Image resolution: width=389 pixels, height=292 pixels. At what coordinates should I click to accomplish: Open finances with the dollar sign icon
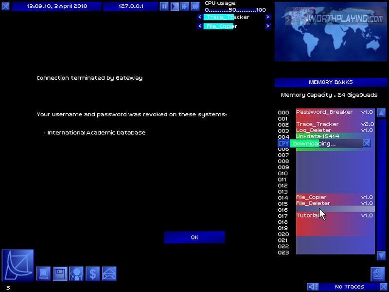92,274
